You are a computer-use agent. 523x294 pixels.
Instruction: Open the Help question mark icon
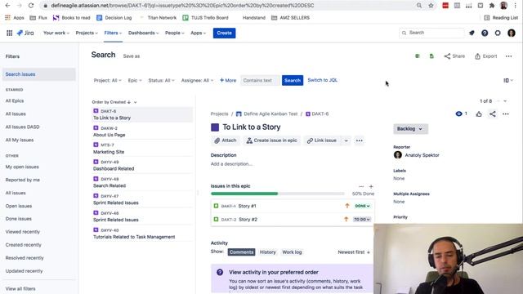pyautogui.click(x=485, y=33)
